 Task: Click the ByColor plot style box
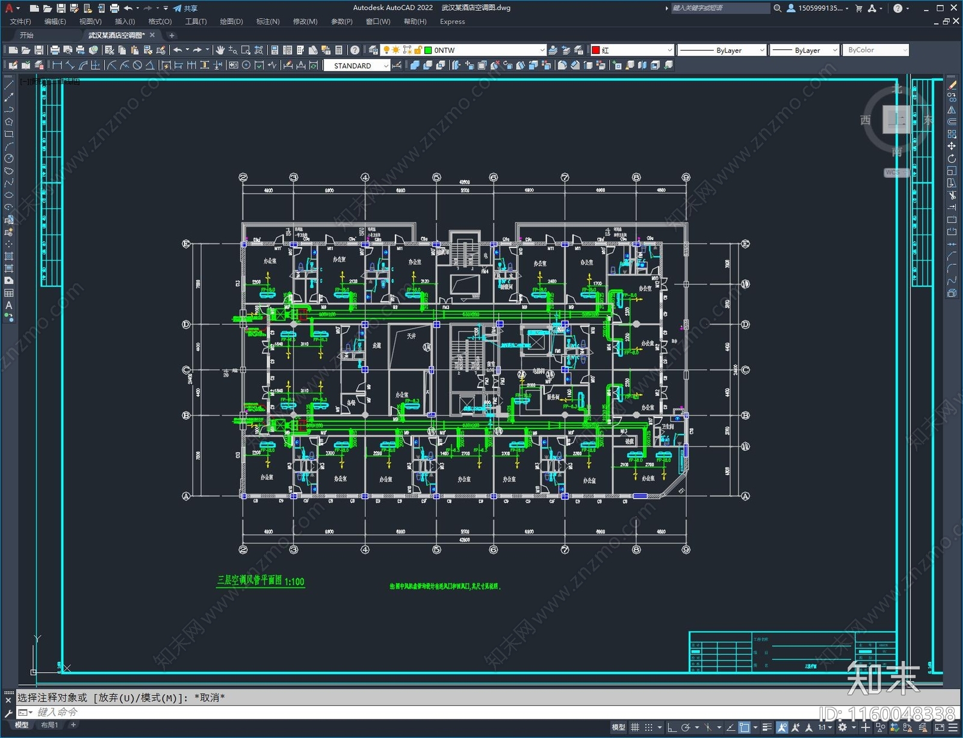[876, 50]
